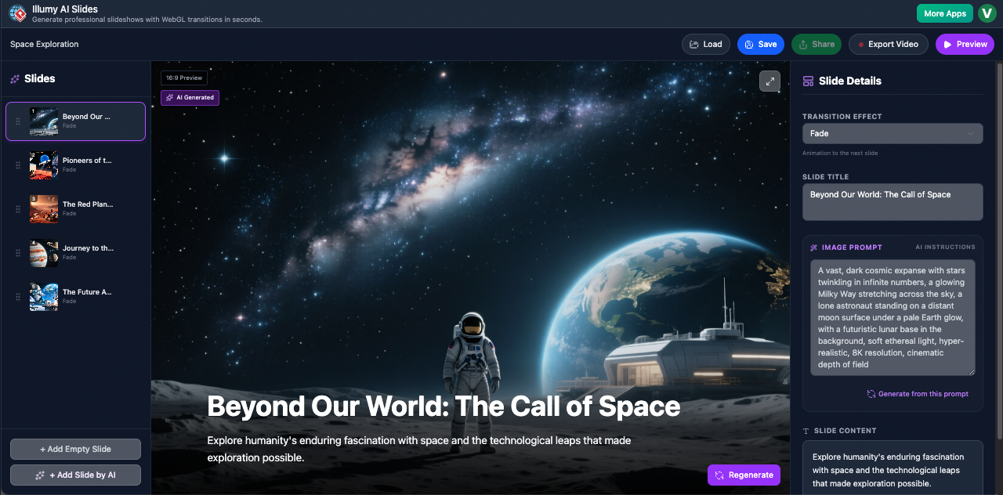This screenshot has width=1003, height=495.
Task: Grab the drag handle beside The Red Planet slide
Action: coord(17,209)
